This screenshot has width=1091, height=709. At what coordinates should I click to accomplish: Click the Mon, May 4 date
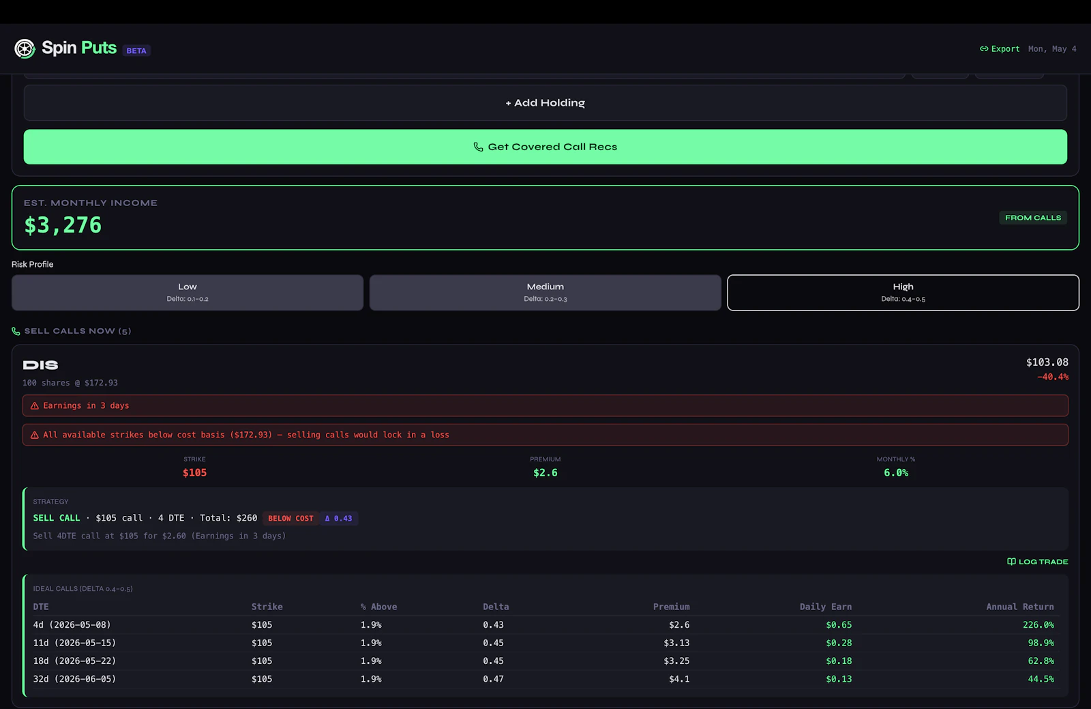(1052, 49)
